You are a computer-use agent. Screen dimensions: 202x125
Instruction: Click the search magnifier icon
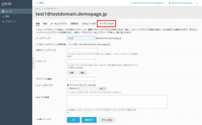coord(37,3)
